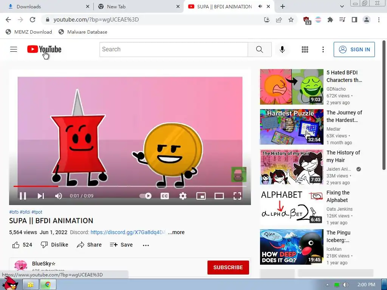
Task: Share this page from address bar
Action: 279,20
